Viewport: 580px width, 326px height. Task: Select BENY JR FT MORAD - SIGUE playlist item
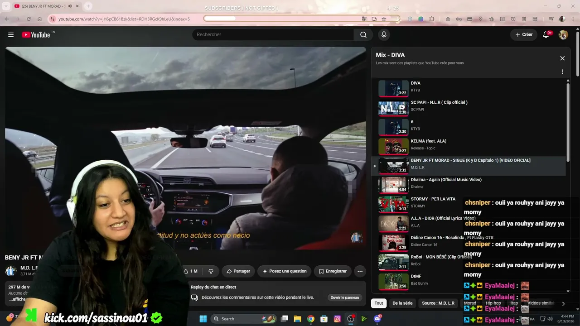click(x=469, y=166)
